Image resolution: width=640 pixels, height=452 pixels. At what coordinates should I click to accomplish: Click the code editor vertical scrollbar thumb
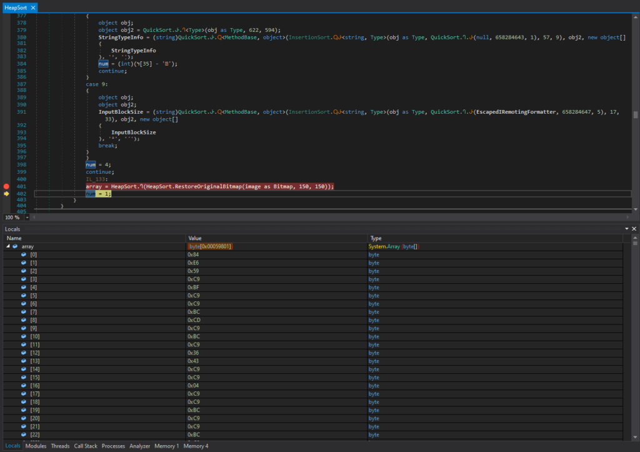pos(636,114)
